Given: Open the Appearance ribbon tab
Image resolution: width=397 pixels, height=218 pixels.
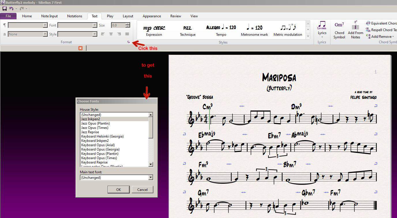Looking at the screenshot, I should [x=152, y=16].
